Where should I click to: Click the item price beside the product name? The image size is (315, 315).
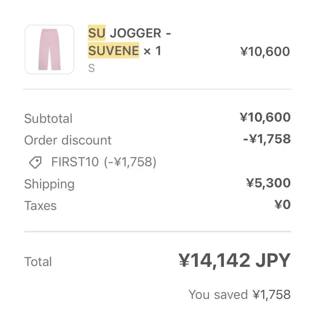click(x=265, y=52)
